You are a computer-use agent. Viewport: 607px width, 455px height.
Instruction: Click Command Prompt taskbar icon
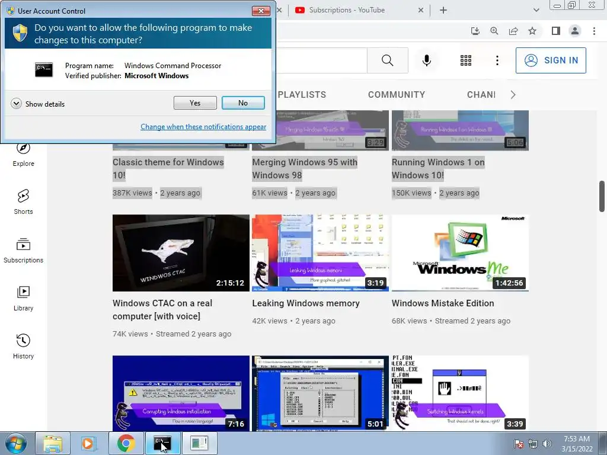[x=162, y=443]
